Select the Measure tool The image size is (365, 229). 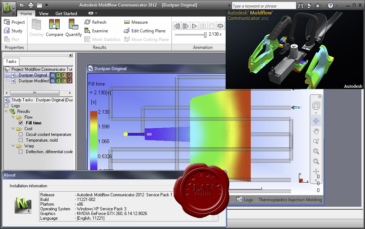(136, 22)
